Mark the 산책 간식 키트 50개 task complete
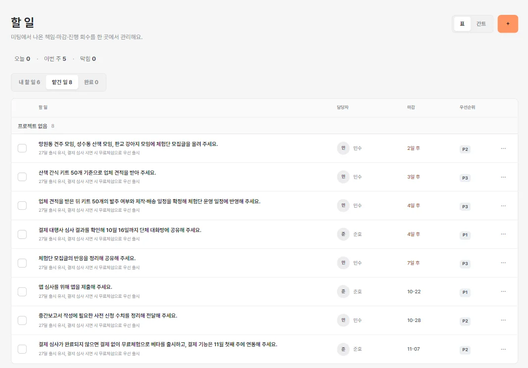This screenshot has width=528, height=368. 22,177
